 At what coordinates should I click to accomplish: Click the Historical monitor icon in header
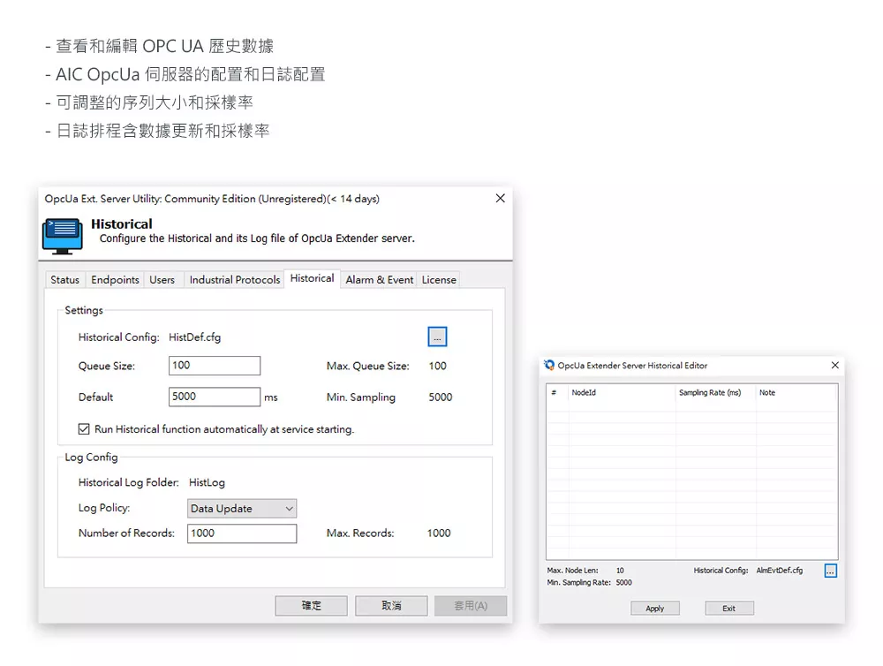click(62, 235)
